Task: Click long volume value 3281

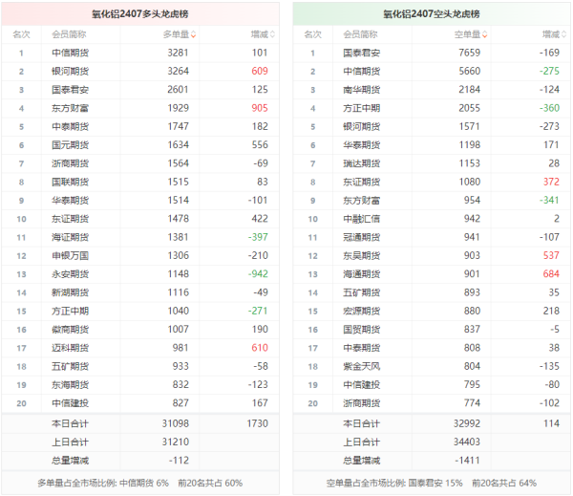Action: (x=178, y=53)
